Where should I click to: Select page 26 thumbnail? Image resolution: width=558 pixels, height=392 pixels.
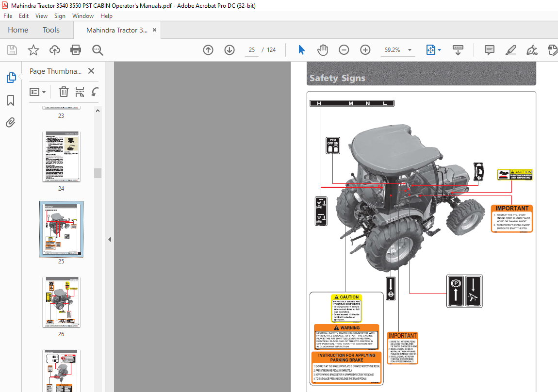pos(61,302)
